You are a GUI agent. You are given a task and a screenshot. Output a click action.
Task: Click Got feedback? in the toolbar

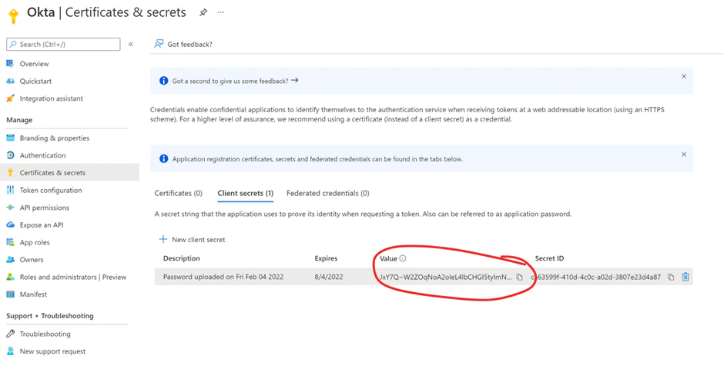click(x=189, y=45)
